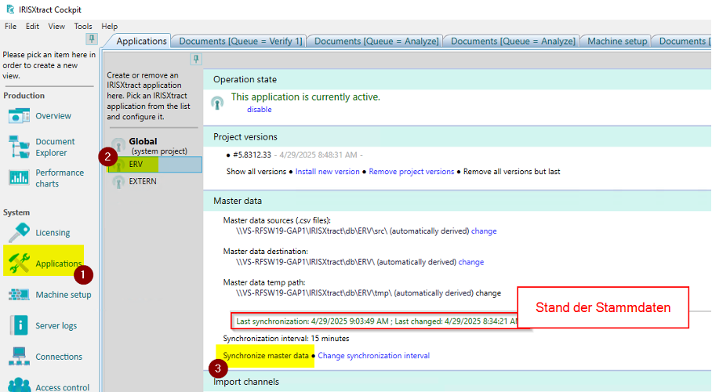712x392 pixels.
Task: Select the ERV application in the list
Action: pyautogui.click(x=154, y=165)
